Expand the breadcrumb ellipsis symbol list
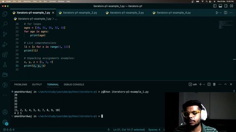The image size is (236, 132). tap(56, 19)
